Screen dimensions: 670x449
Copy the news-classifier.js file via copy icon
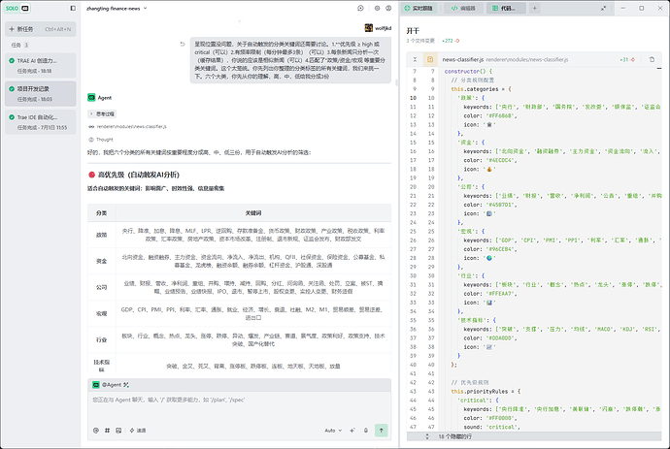tap(652, 59)
